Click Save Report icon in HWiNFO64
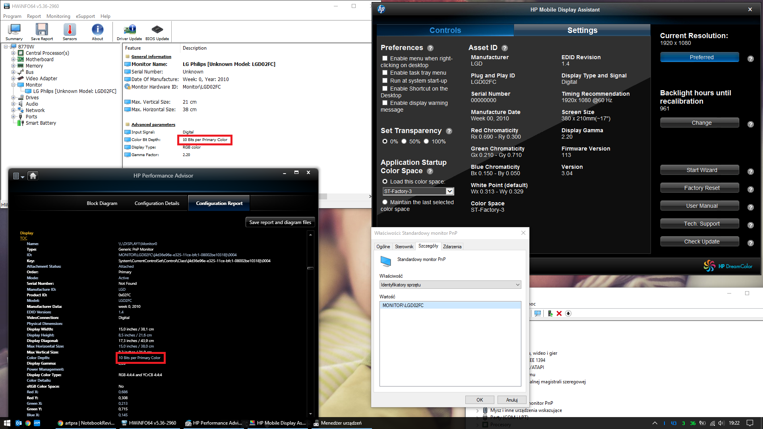 pyautogui.click(x=42, y=31)
